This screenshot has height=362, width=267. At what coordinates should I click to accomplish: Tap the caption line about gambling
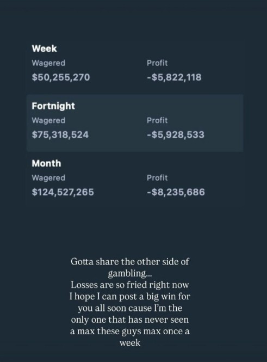[x=130, y=273]
